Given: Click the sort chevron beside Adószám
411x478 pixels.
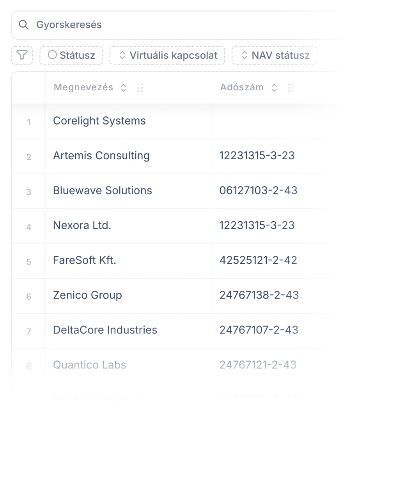Looking at the screenshot, I should click(x=274, y=88).
